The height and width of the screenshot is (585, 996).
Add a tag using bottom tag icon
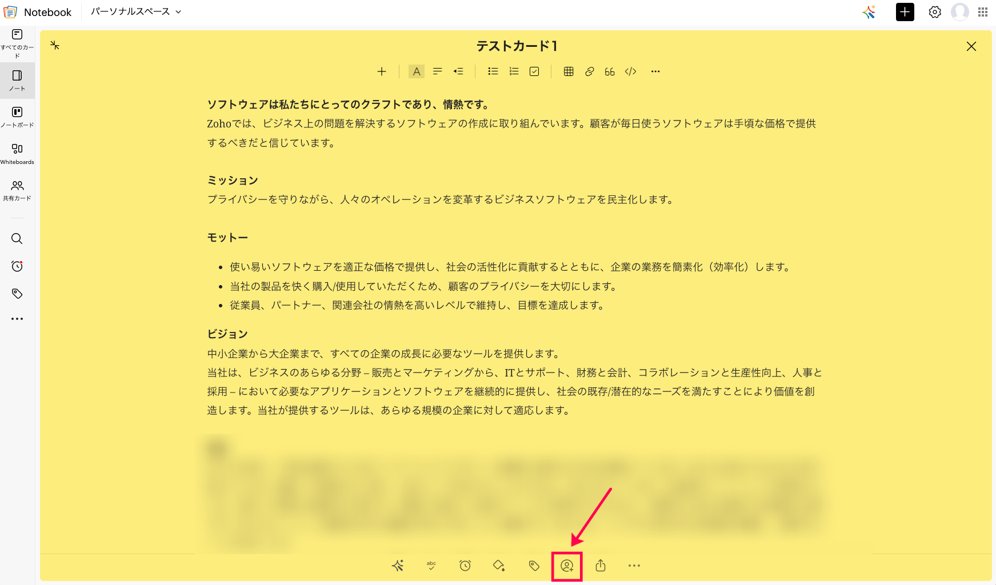point(534,566)
